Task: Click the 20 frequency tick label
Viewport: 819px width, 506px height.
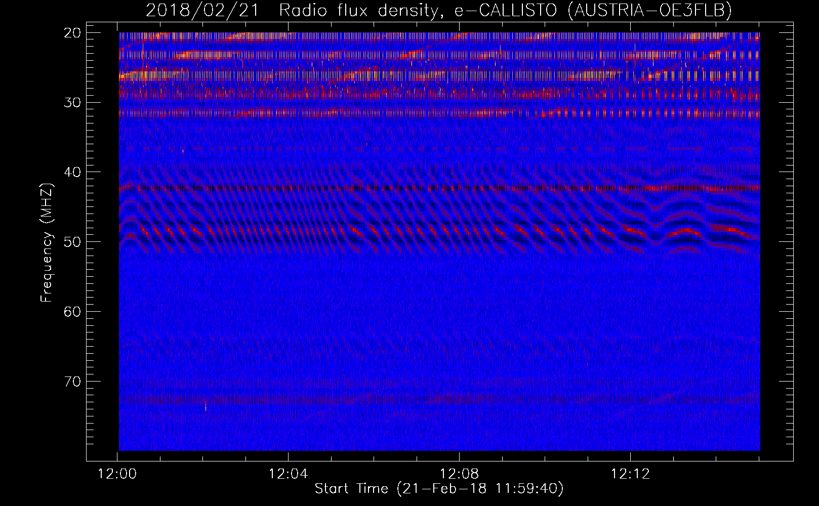Action: (x=73, y=33)
